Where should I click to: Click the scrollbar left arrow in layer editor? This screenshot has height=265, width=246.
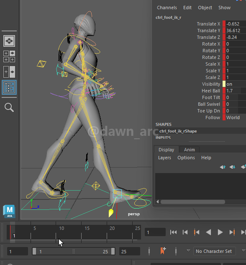pyautogui.click(x=157, y=201)
